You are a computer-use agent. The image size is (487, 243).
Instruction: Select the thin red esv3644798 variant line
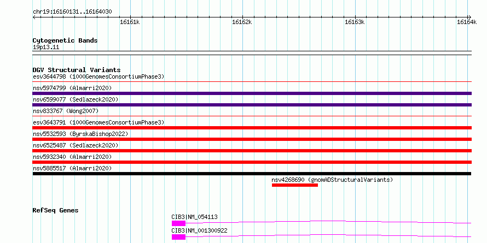(x=252, y=82)
